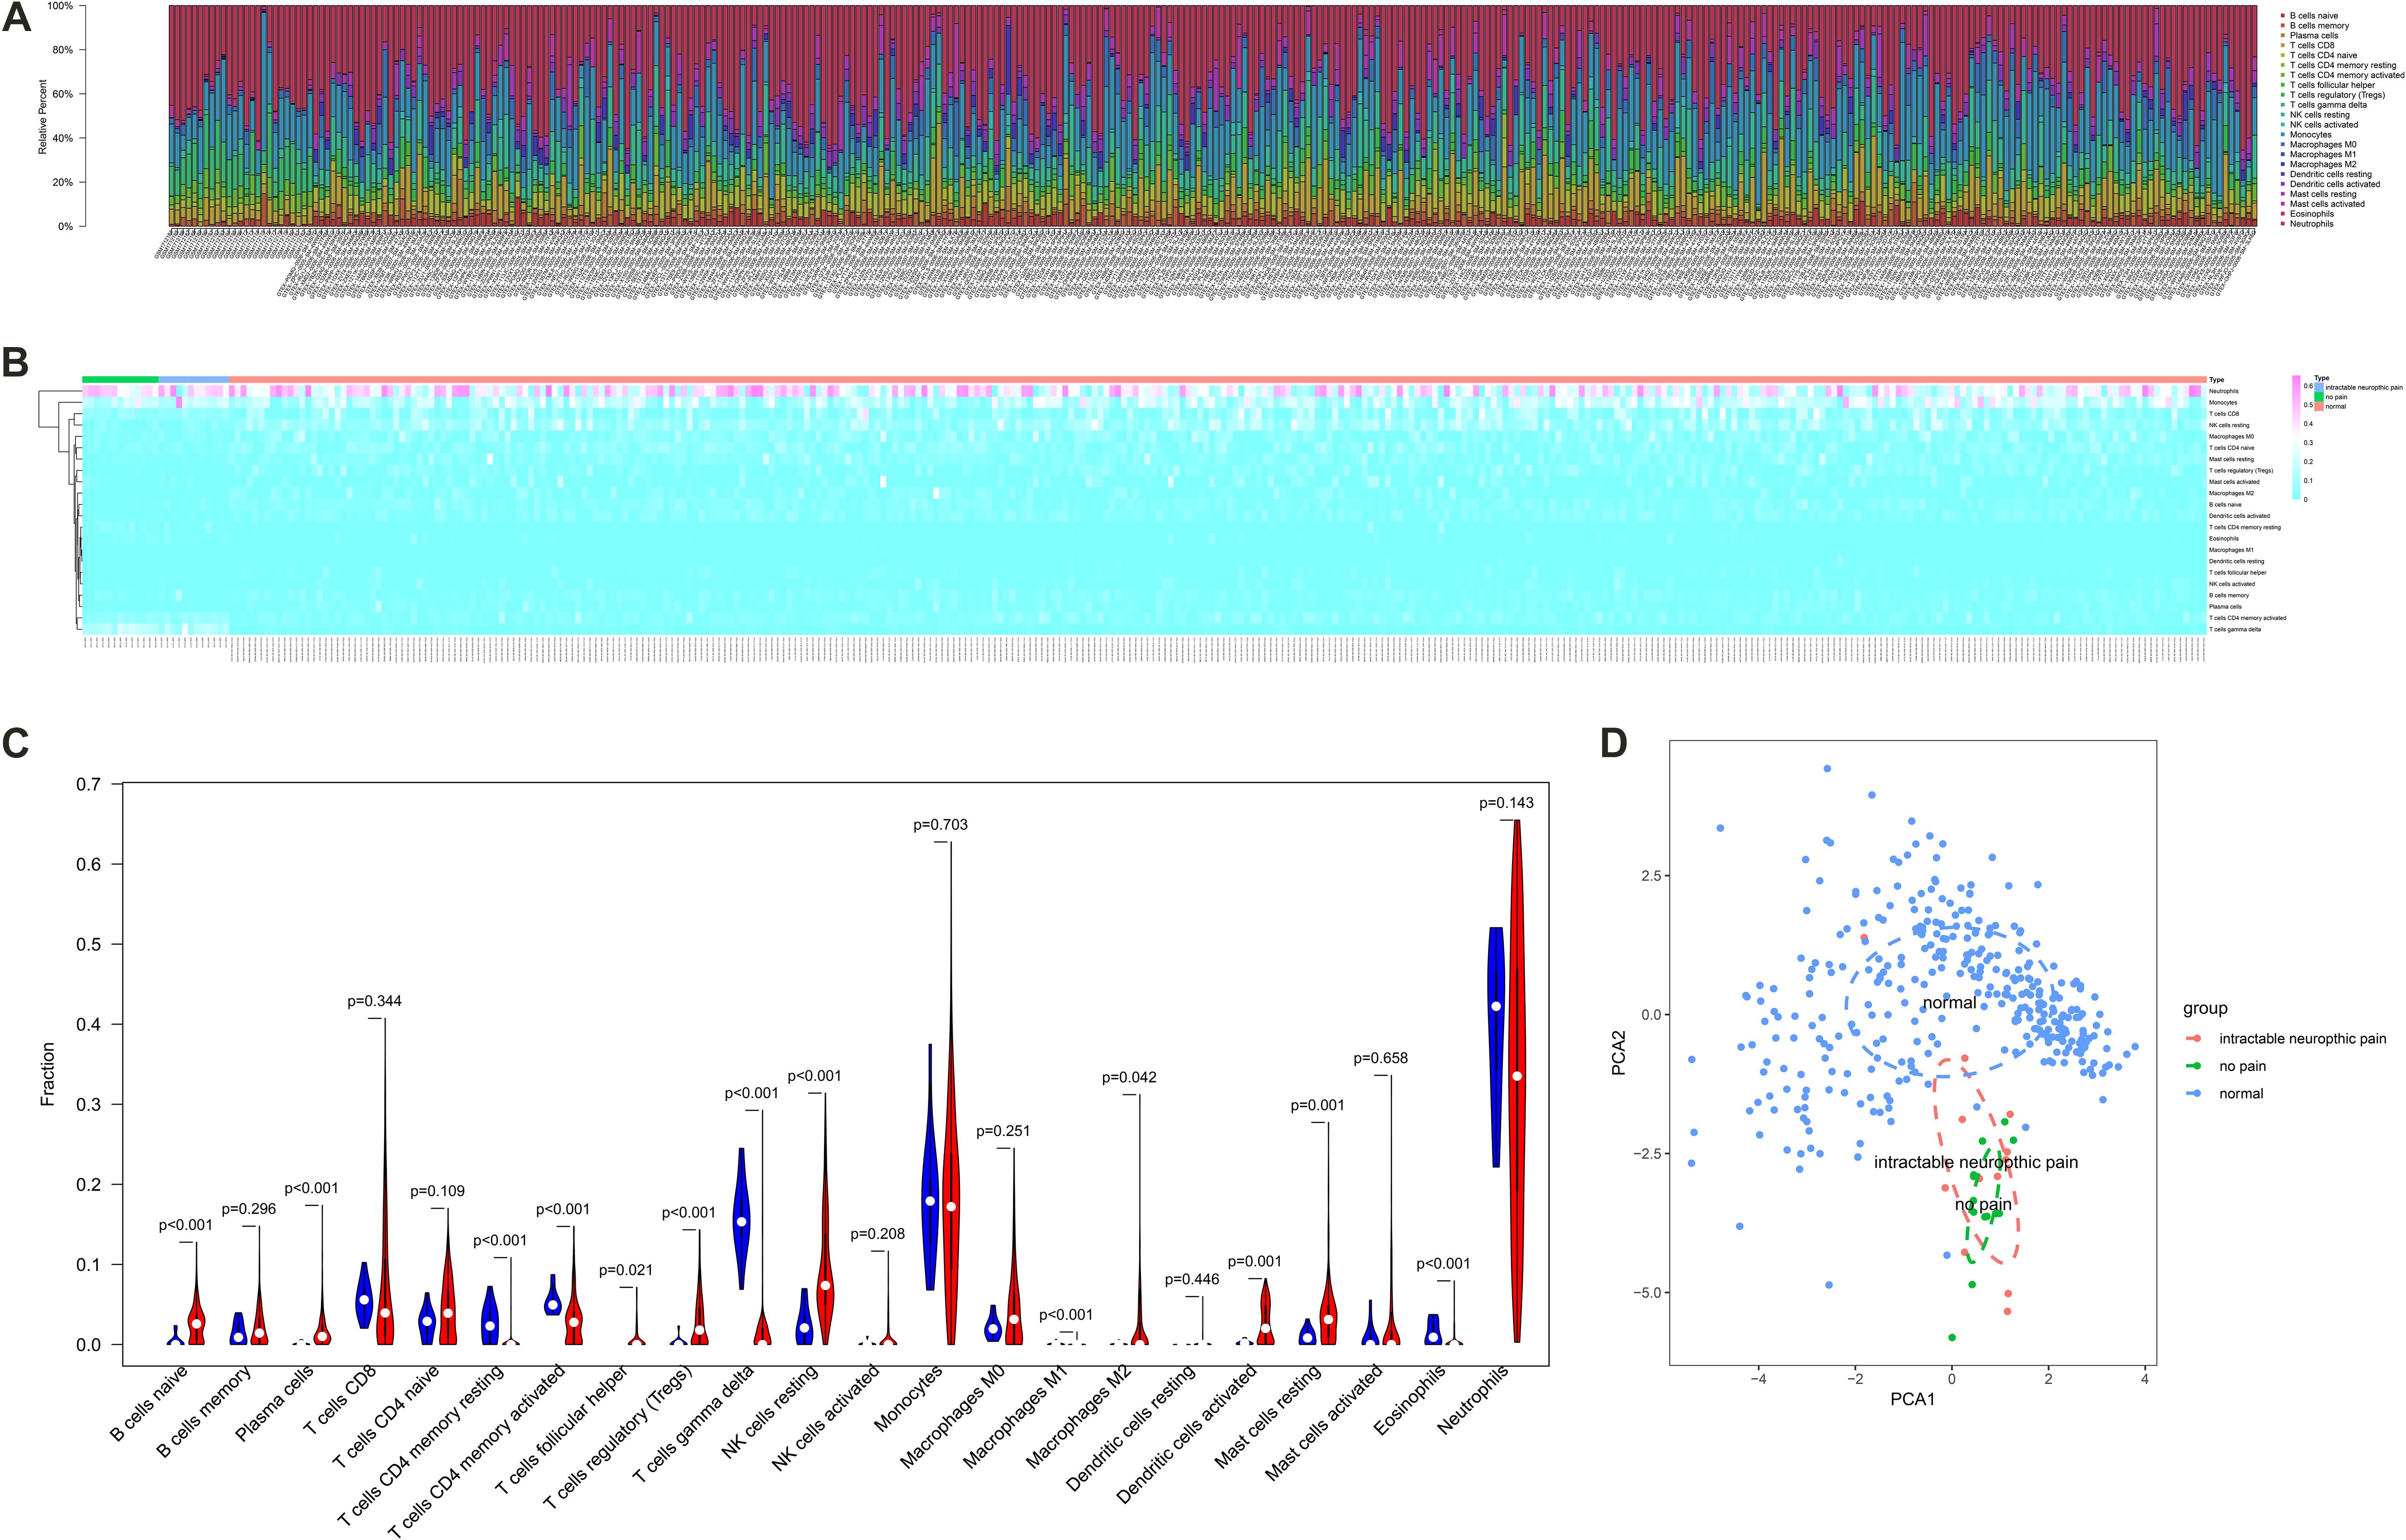This screenshot has height=1540, width=2406.
Task: Click the 'PCA1' axis title in panel D
Action: 1912,1399
